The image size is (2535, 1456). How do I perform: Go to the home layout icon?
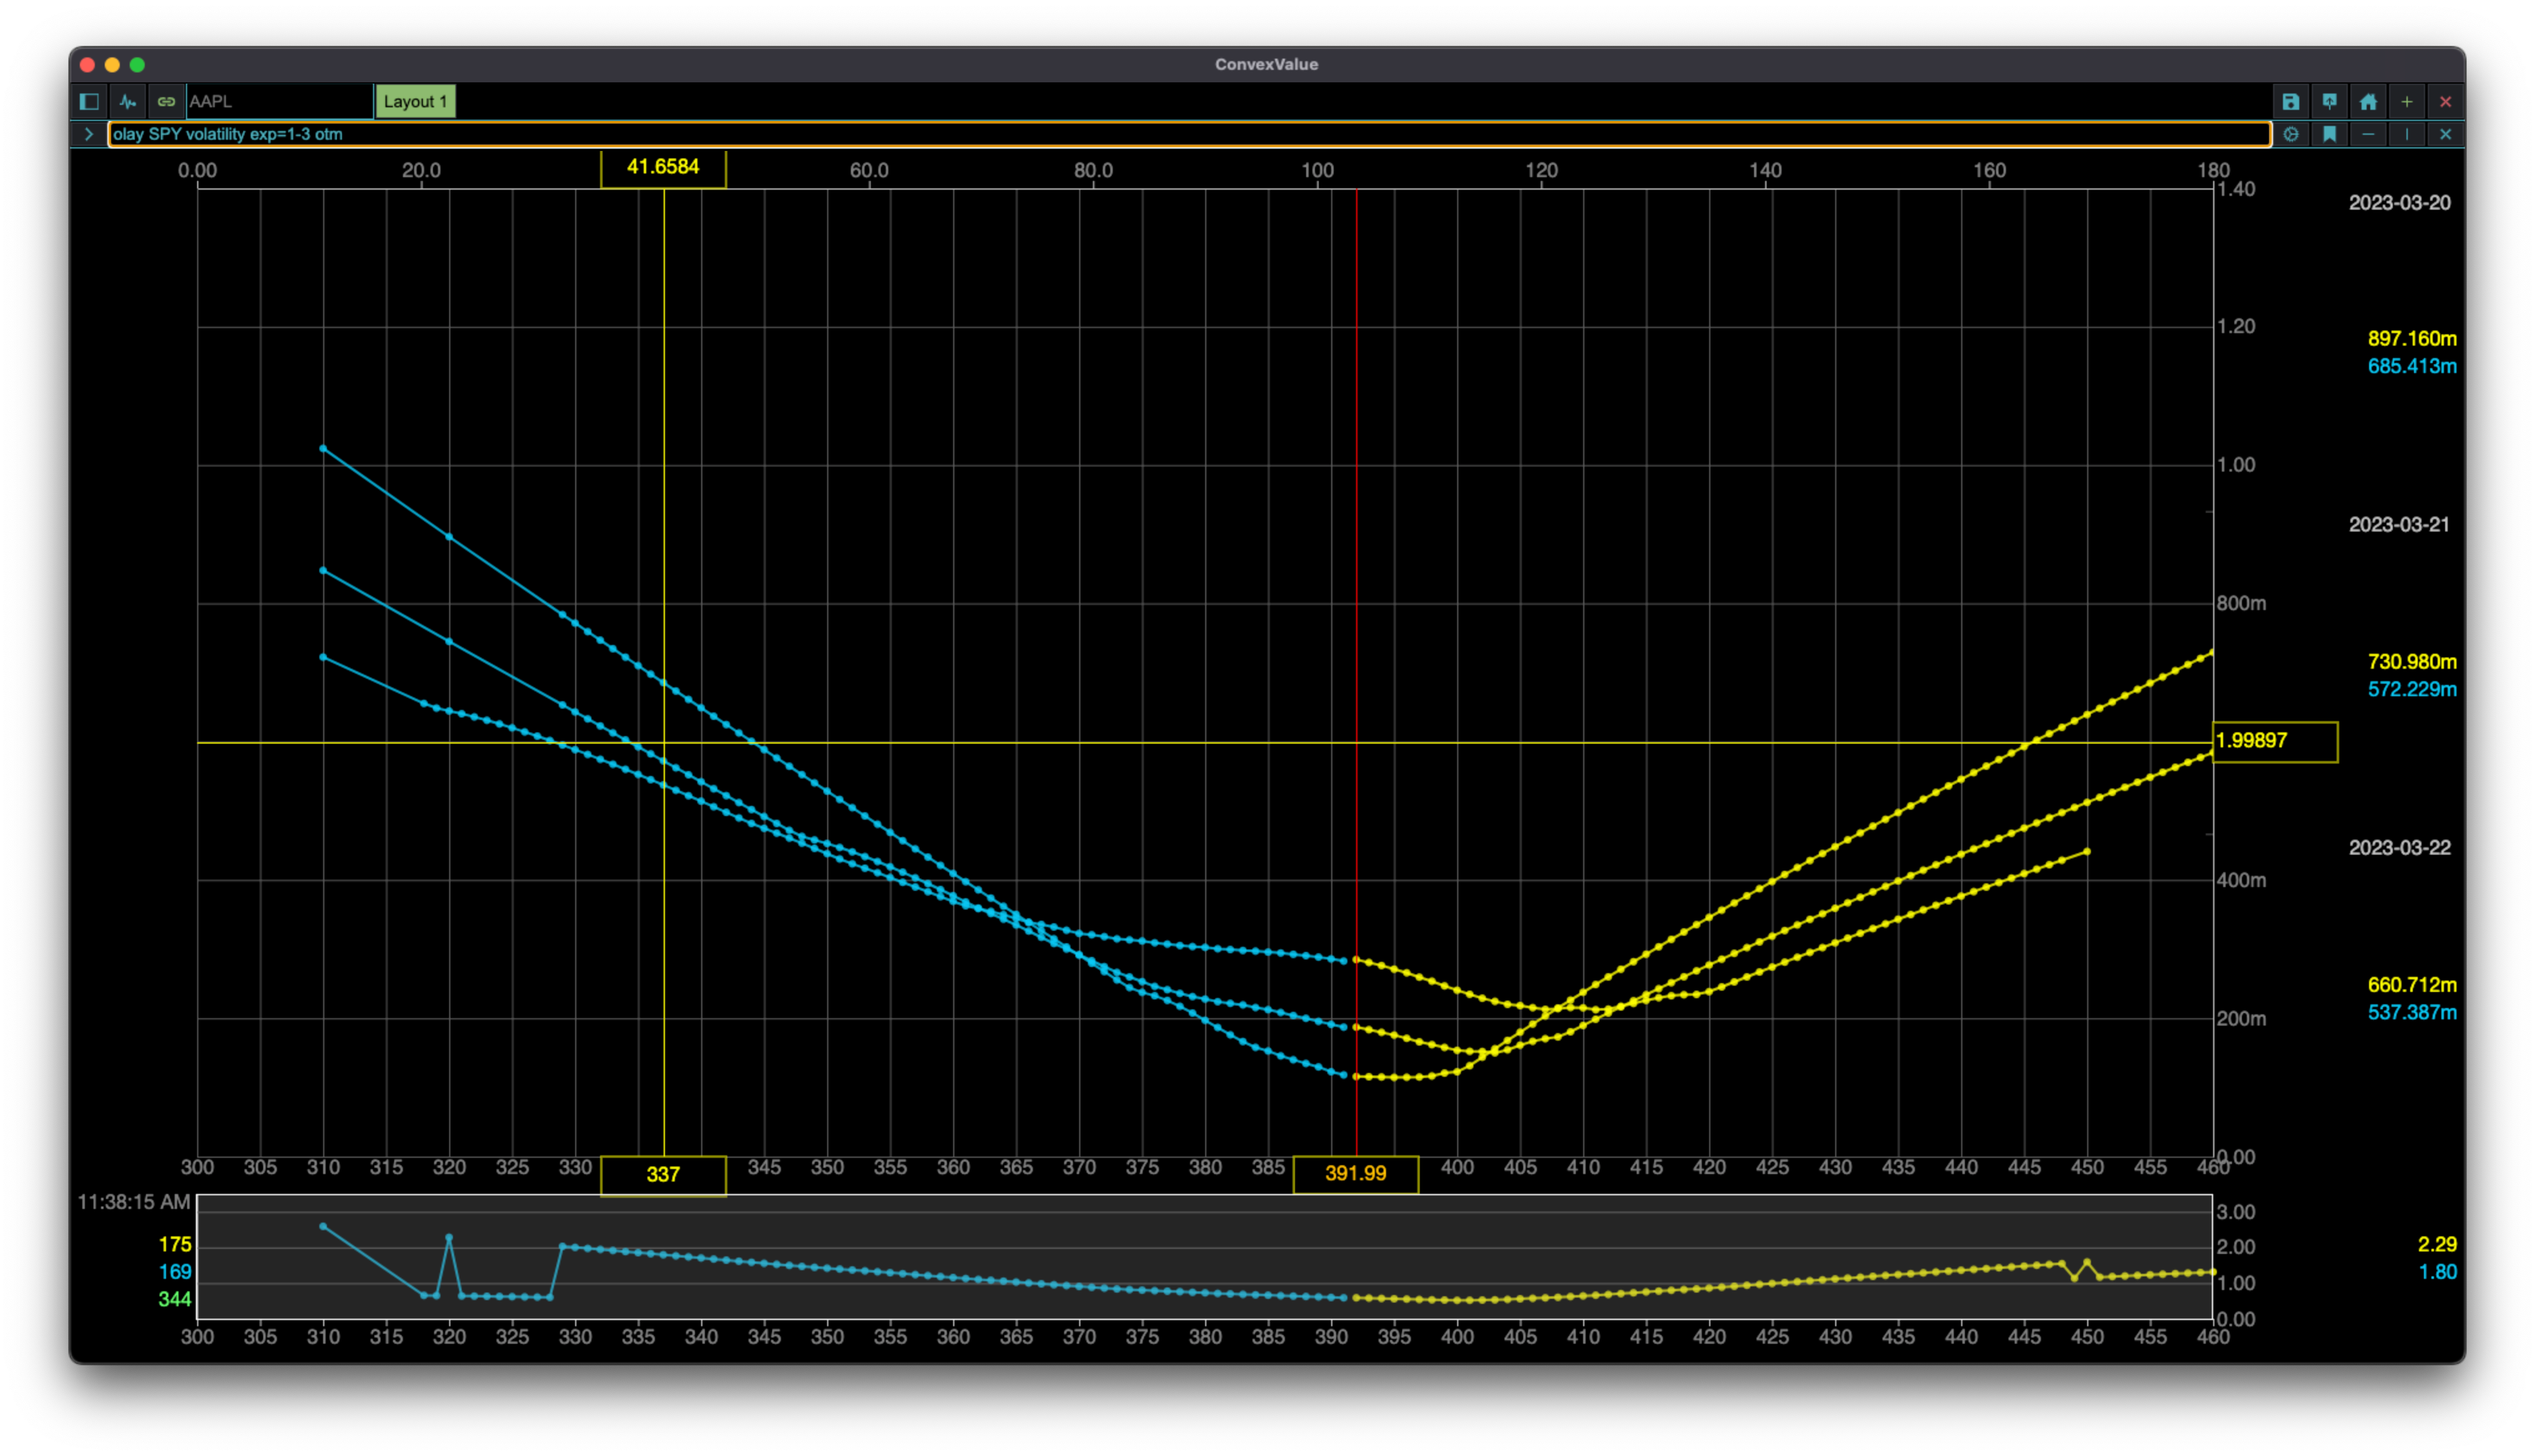tap(2368, 101)
